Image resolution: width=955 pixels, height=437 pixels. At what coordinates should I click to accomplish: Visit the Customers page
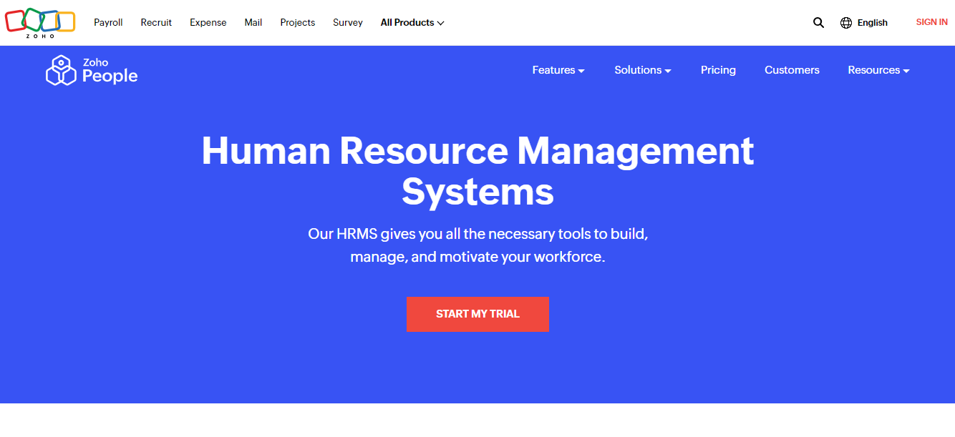coord(792,70)
